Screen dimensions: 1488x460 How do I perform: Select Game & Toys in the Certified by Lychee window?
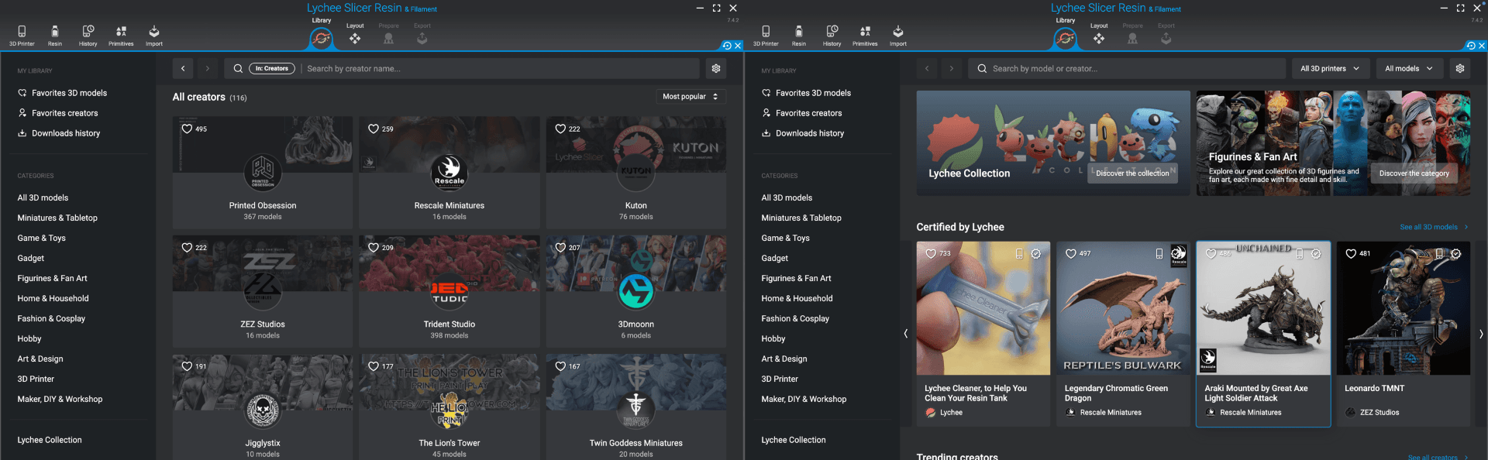[x=785, y=238]
